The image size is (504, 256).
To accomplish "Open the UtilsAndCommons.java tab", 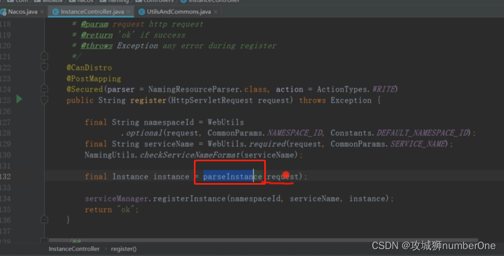I will [x=178, y=12].
